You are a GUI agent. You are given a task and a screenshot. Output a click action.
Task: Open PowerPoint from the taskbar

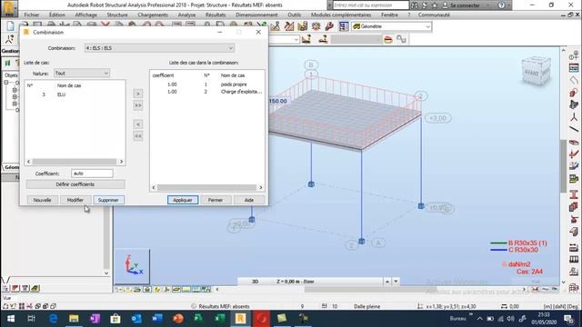pos(178,319)
